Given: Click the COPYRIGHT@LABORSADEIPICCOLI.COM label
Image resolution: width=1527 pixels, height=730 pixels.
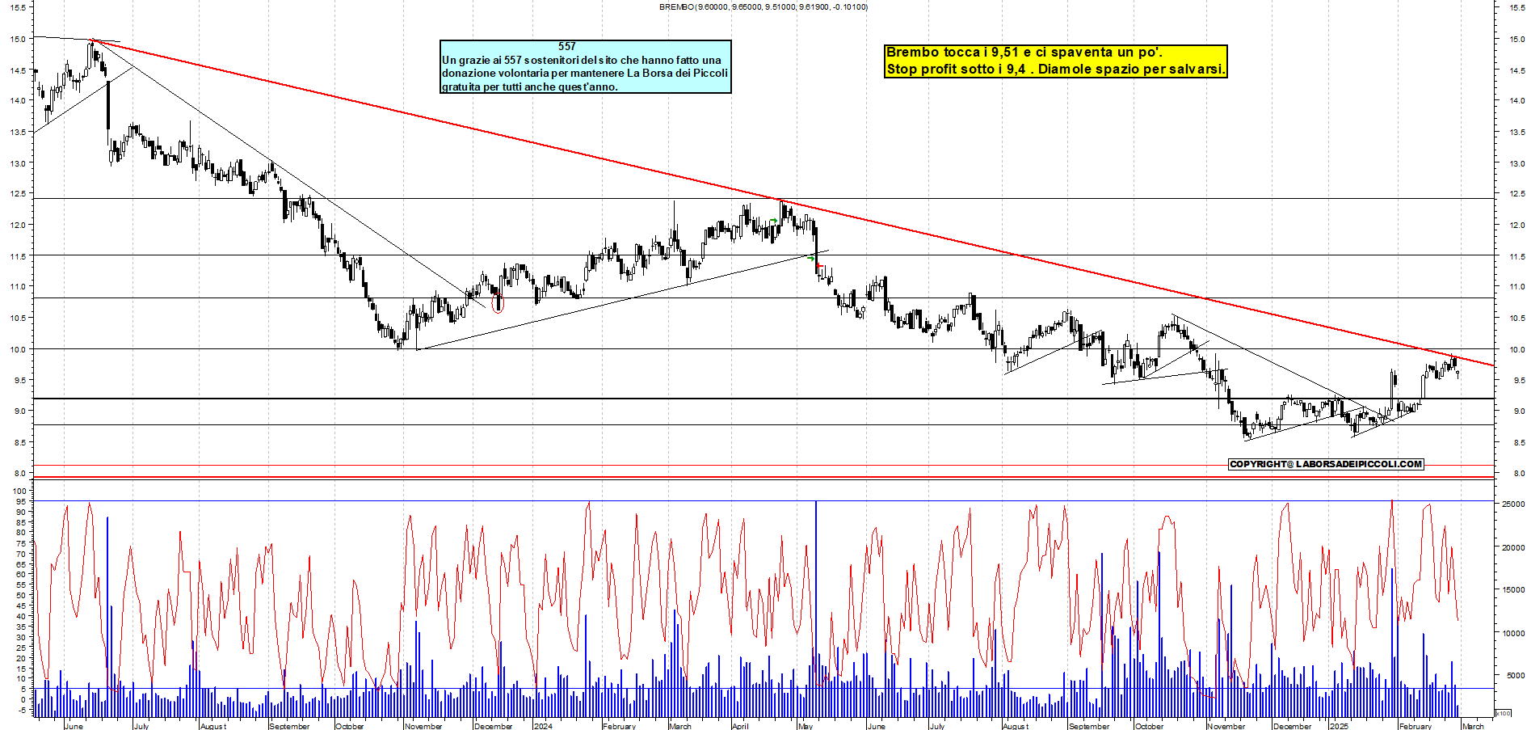Looking at the screenshot, I should click(1326, 464).
